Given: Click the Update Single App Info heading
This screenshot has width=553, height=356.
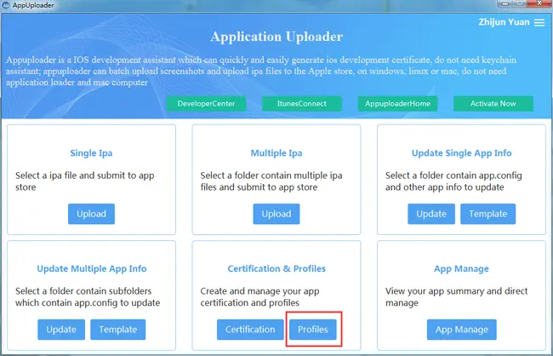Looking at the screenshot, I should coord(461,153).
